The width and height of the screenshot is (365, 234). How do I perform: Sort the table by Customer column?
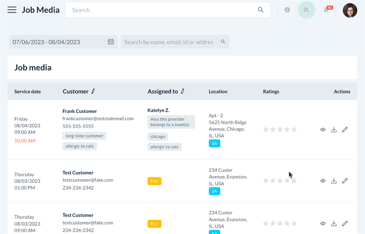(93, 91)
